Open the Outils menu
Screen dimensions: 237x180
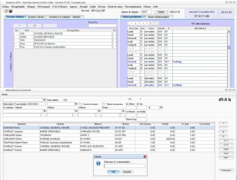(x=93, y=6)
